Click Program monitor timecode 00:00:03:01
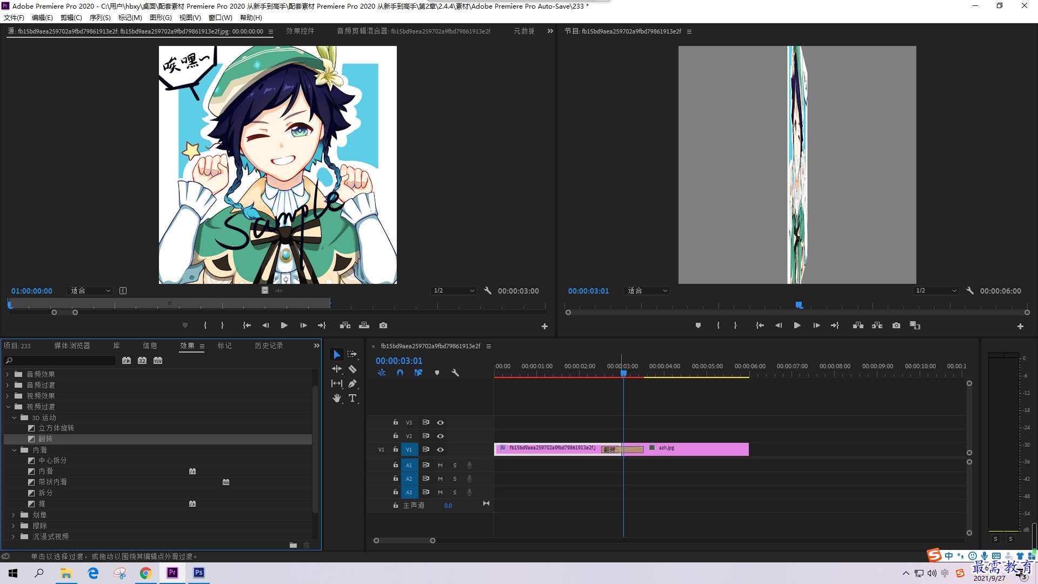This screenshot has height=584, width=1038. pos(588,291)
